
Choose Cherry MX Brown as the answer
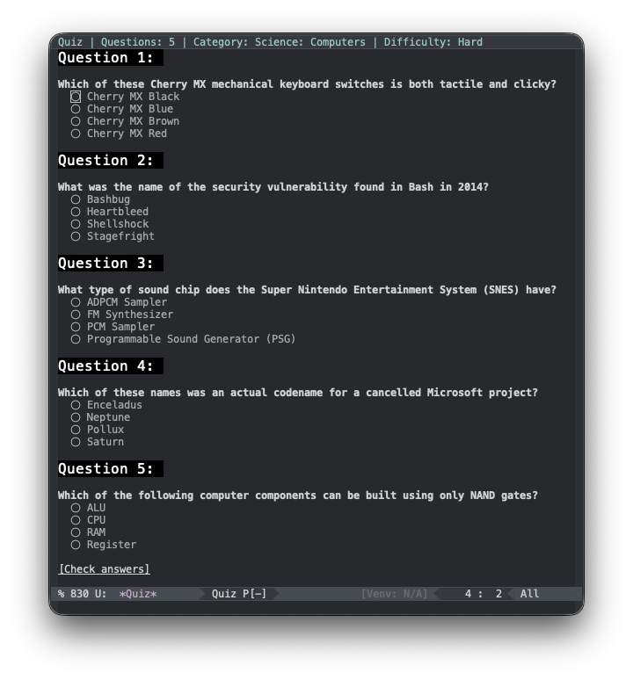76,121
